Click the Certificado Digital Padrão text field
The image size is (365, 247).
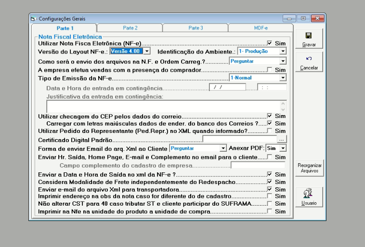pyautogui.click(x=240, y=139)
